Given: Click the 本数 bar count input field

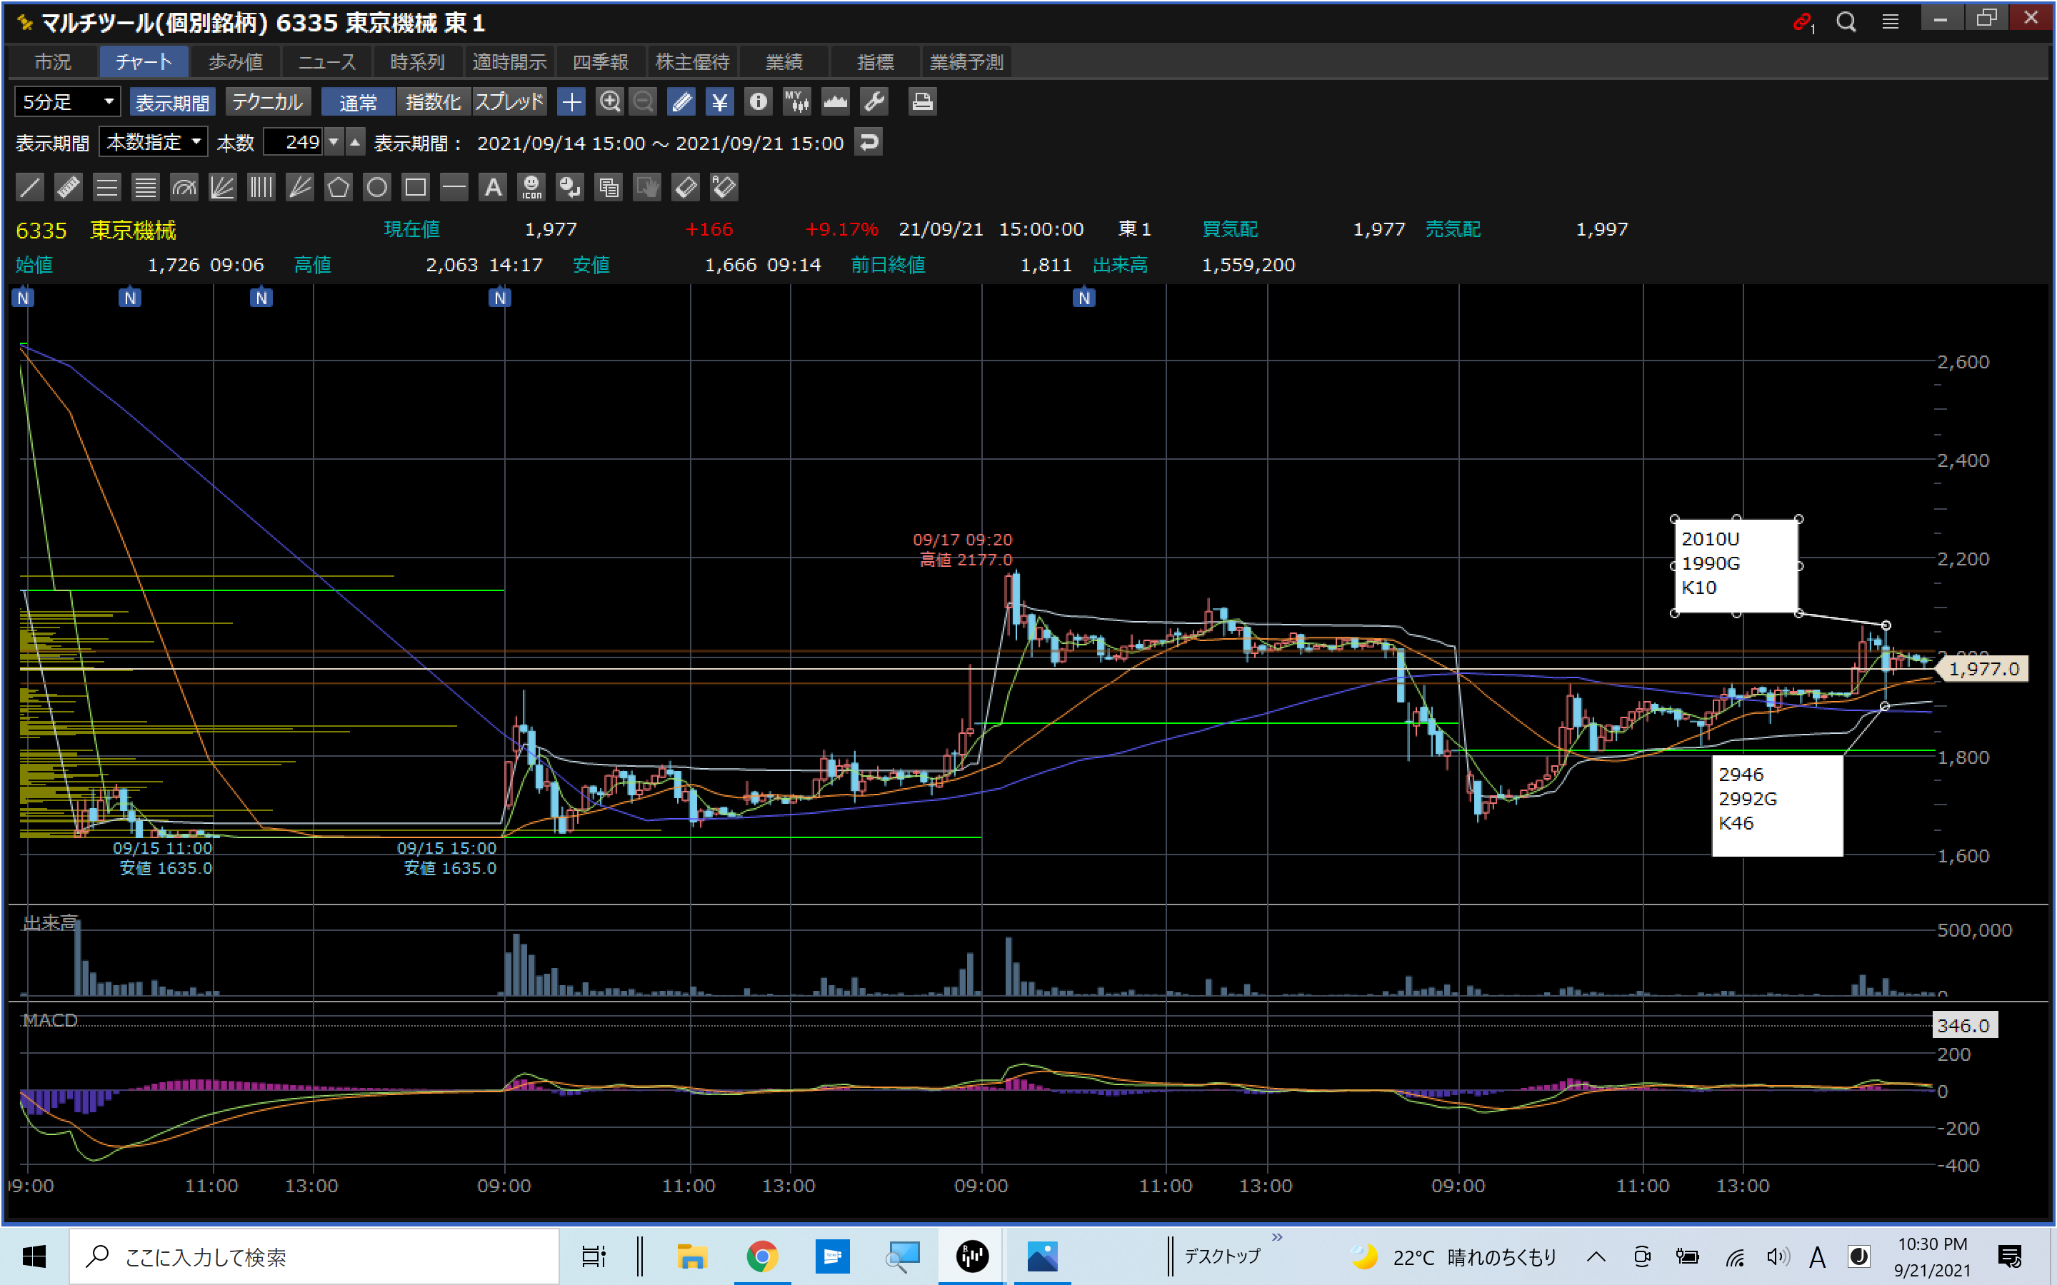Looking at the screenshot, I should coord(294,142).
